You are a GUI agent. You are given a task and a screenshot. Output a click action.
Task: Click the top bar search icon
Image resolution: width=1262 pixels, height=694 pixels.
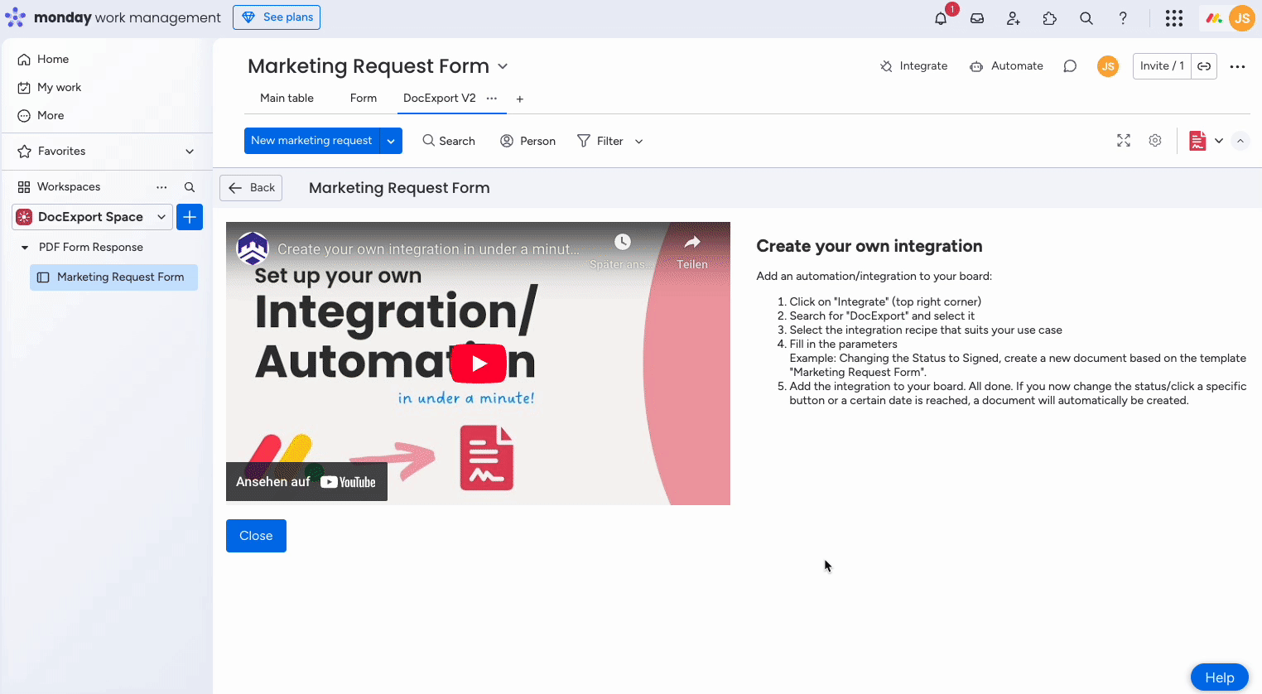pyautogui.click(x=1086, y=18)
